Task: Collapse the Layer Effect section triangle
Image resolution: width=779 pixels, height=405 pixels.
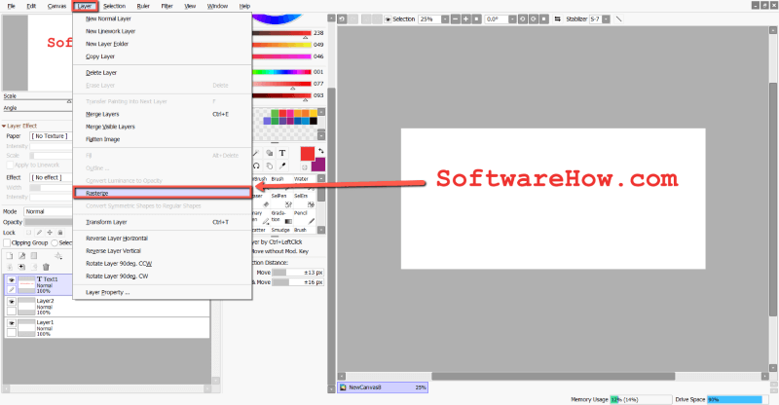Action: click(4, 127)
